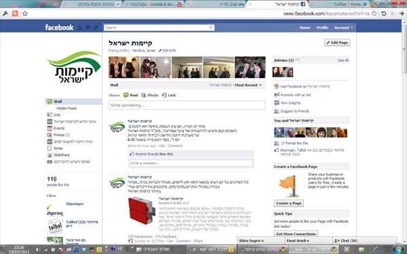
Task: Switch to the Twitter / Home browser tab
Action: tap(350, 4)
